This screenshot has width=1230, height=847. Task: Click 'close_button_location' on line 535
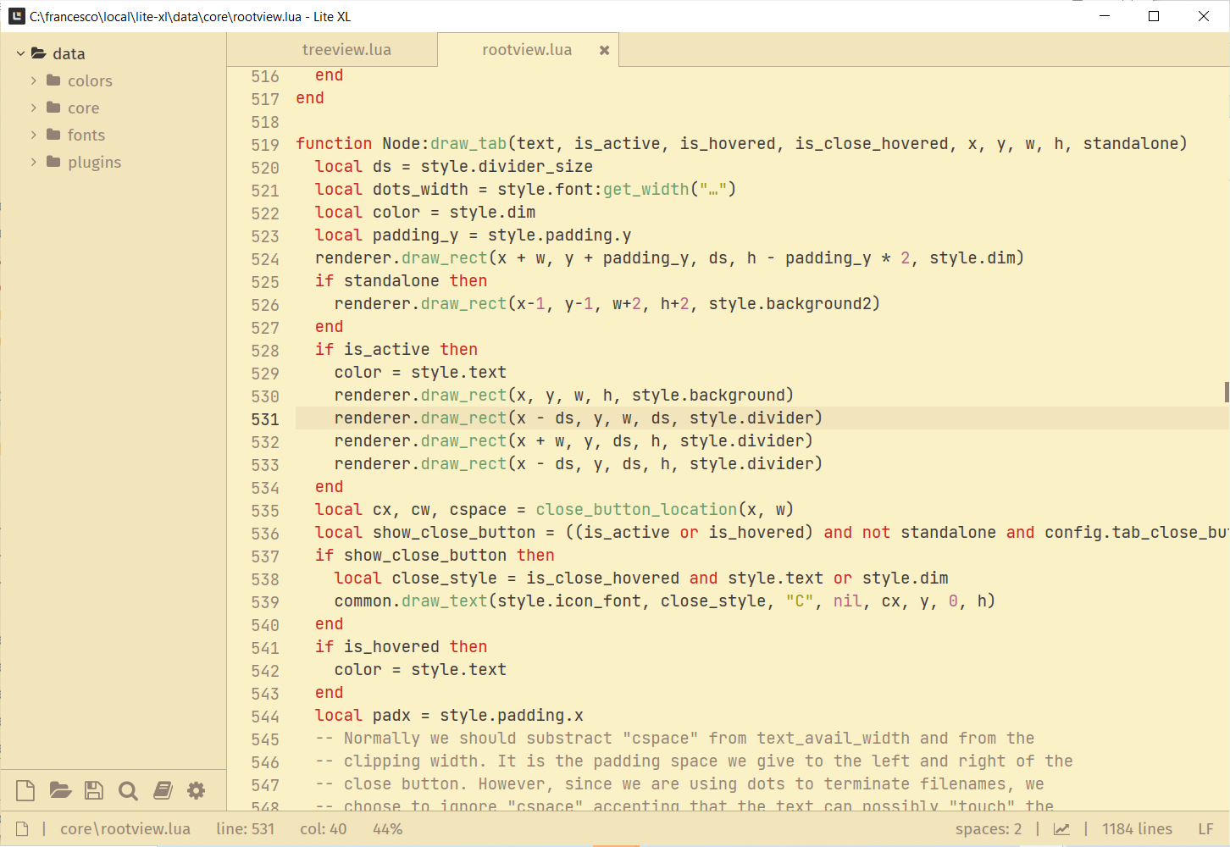pyautogui.click(x=636, y=510)
